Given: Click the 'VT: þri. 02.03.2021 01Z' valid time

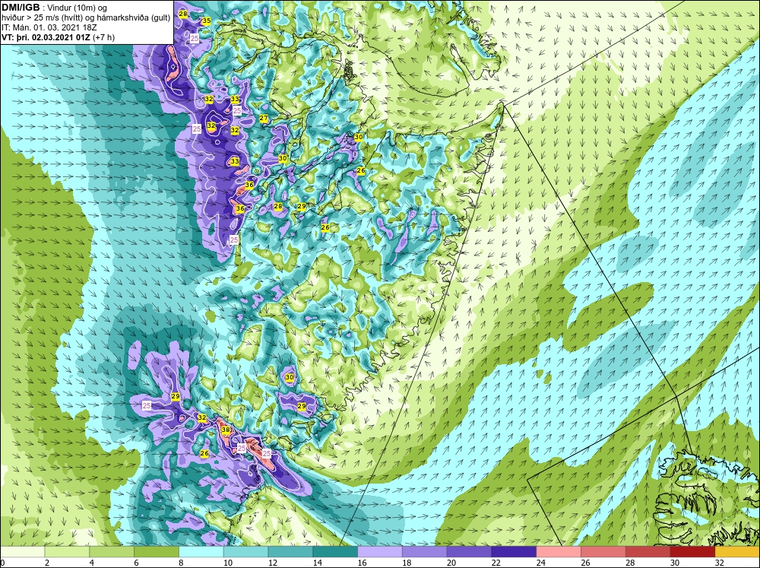Looking at the screenshot, I should (46, 37).
